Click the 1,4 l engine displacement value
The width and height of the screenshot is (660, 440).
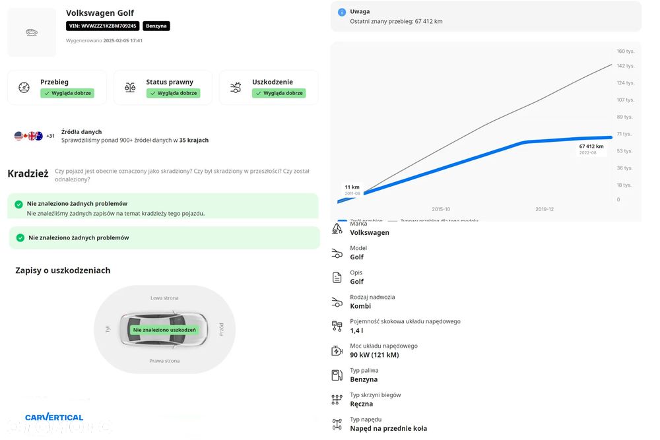(x=356, y=330)
